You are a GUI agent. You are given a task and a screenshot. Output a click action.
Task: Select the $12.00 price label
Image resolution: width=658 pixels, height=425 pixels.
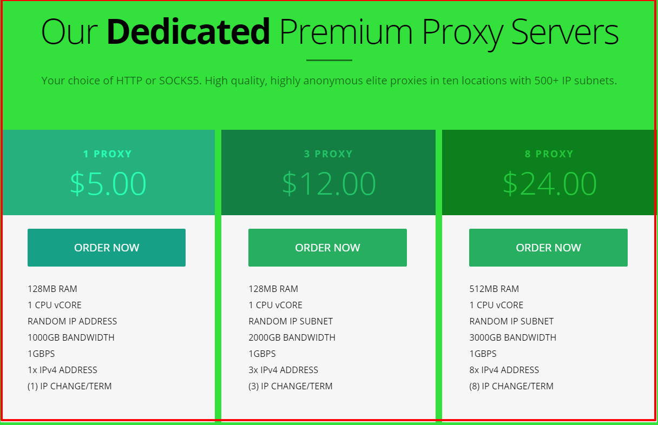click(x=328, y=183)
